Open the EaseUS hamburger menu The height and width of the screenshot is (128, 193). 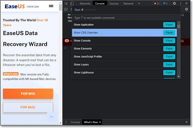(51, 6)
